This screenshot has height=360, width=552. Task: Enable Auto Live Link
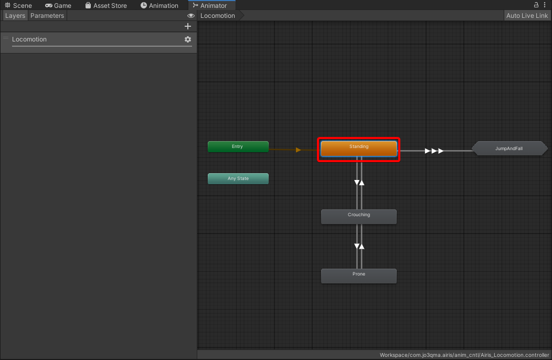[527, 15]
